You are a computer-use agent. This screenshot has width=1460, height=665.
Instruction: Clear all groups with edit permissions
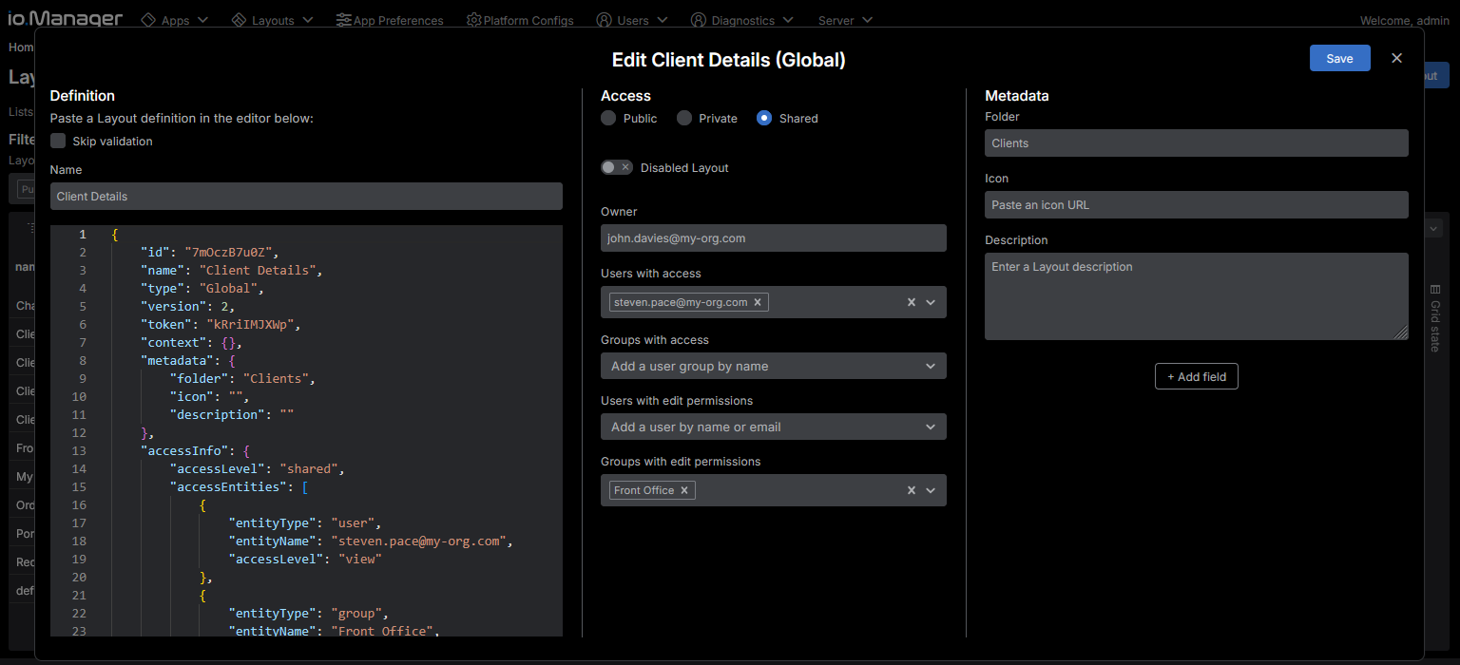pyautogui.click(x=911, y=490)
